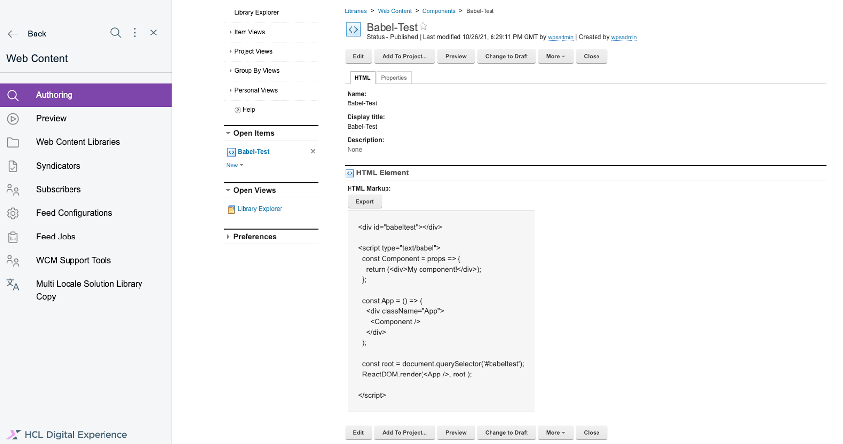
Task: Click Libraries in the breadcrumb
Action: [x=355, y=11]
